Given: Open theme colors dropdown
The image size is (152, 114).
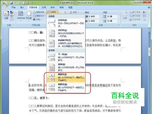Looking at the screenshot, I should (x=12, y=12).
